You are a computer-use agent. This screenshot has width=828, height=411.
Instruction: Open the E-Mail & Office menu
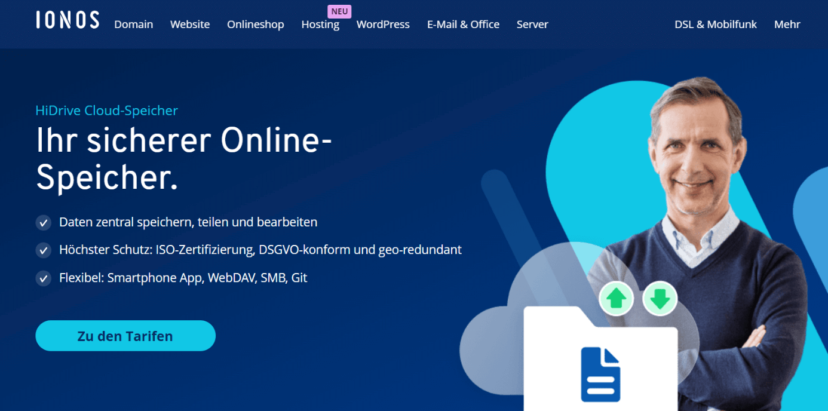click(x=463, y=24)
